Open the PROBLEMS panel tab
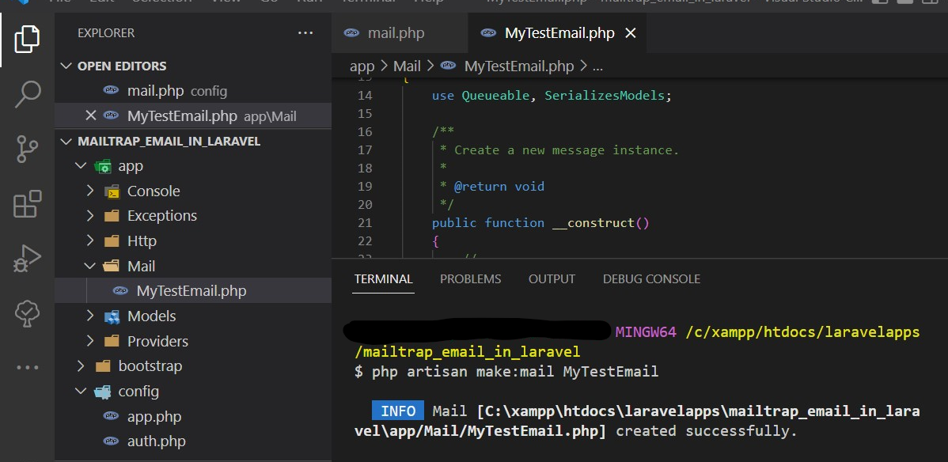Viewport: 948px width, 462px height. point(470,278)
